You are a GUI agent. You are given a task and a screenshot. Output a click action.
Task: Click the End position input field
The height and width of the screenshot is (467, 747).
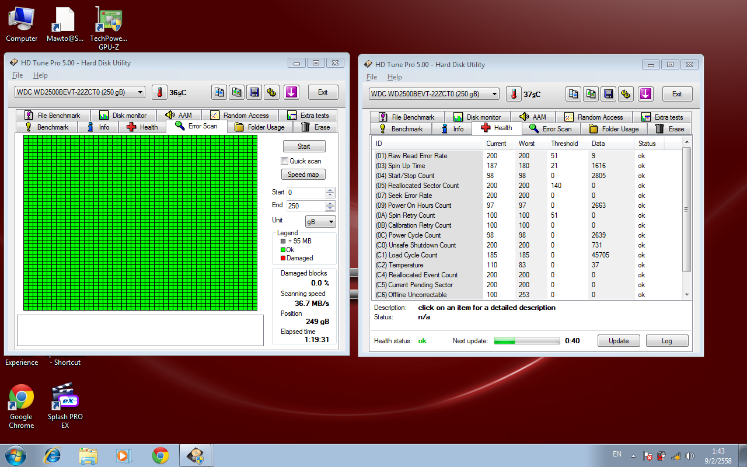306,206
